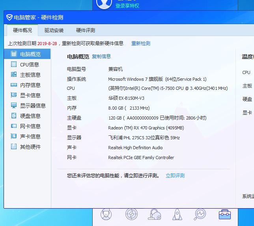Image resolution: width=254 pixels, height=226 pixels.
Task: Open 主板信息 in the sidebar
Action: point(27,75)
